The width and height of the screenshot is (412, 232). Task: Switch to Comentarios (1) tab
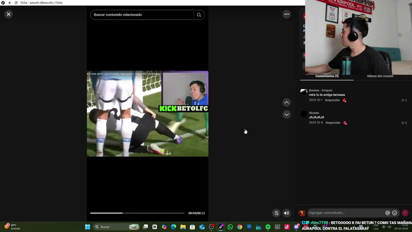[327, 76]
